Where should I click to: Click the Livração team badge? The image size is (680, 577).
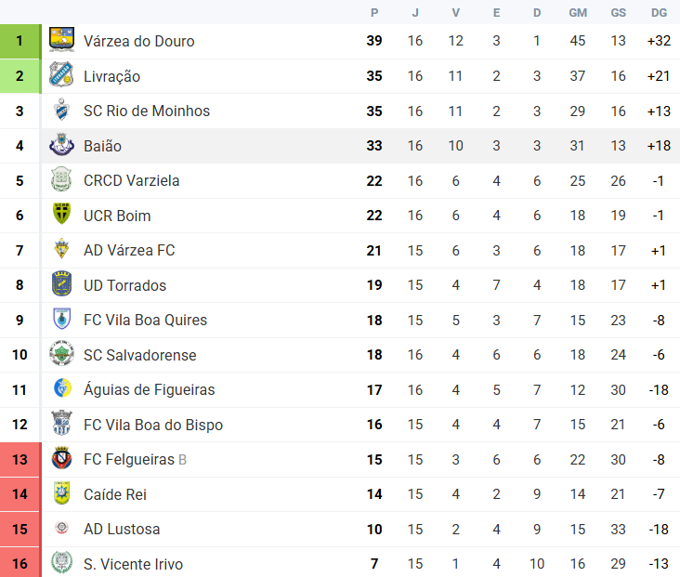click(x=61, y=74)
